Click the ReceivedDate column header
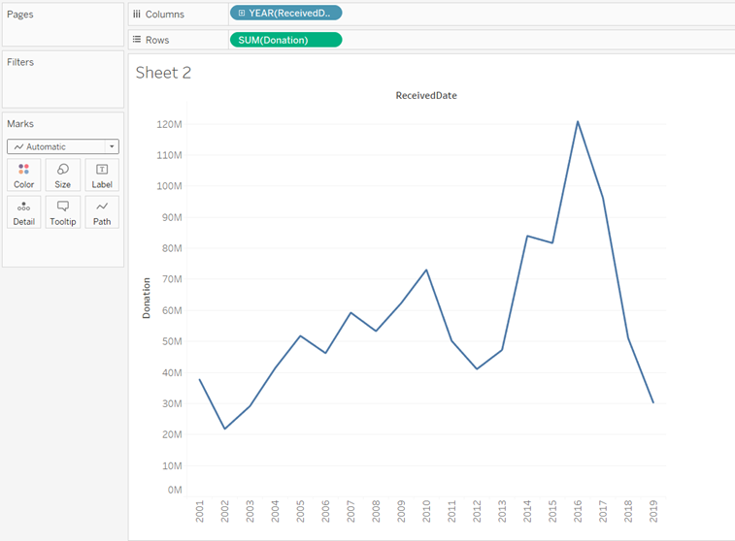The width and height of the screenshot is (735, 541). pyautogui.click(x=426, y=95)
